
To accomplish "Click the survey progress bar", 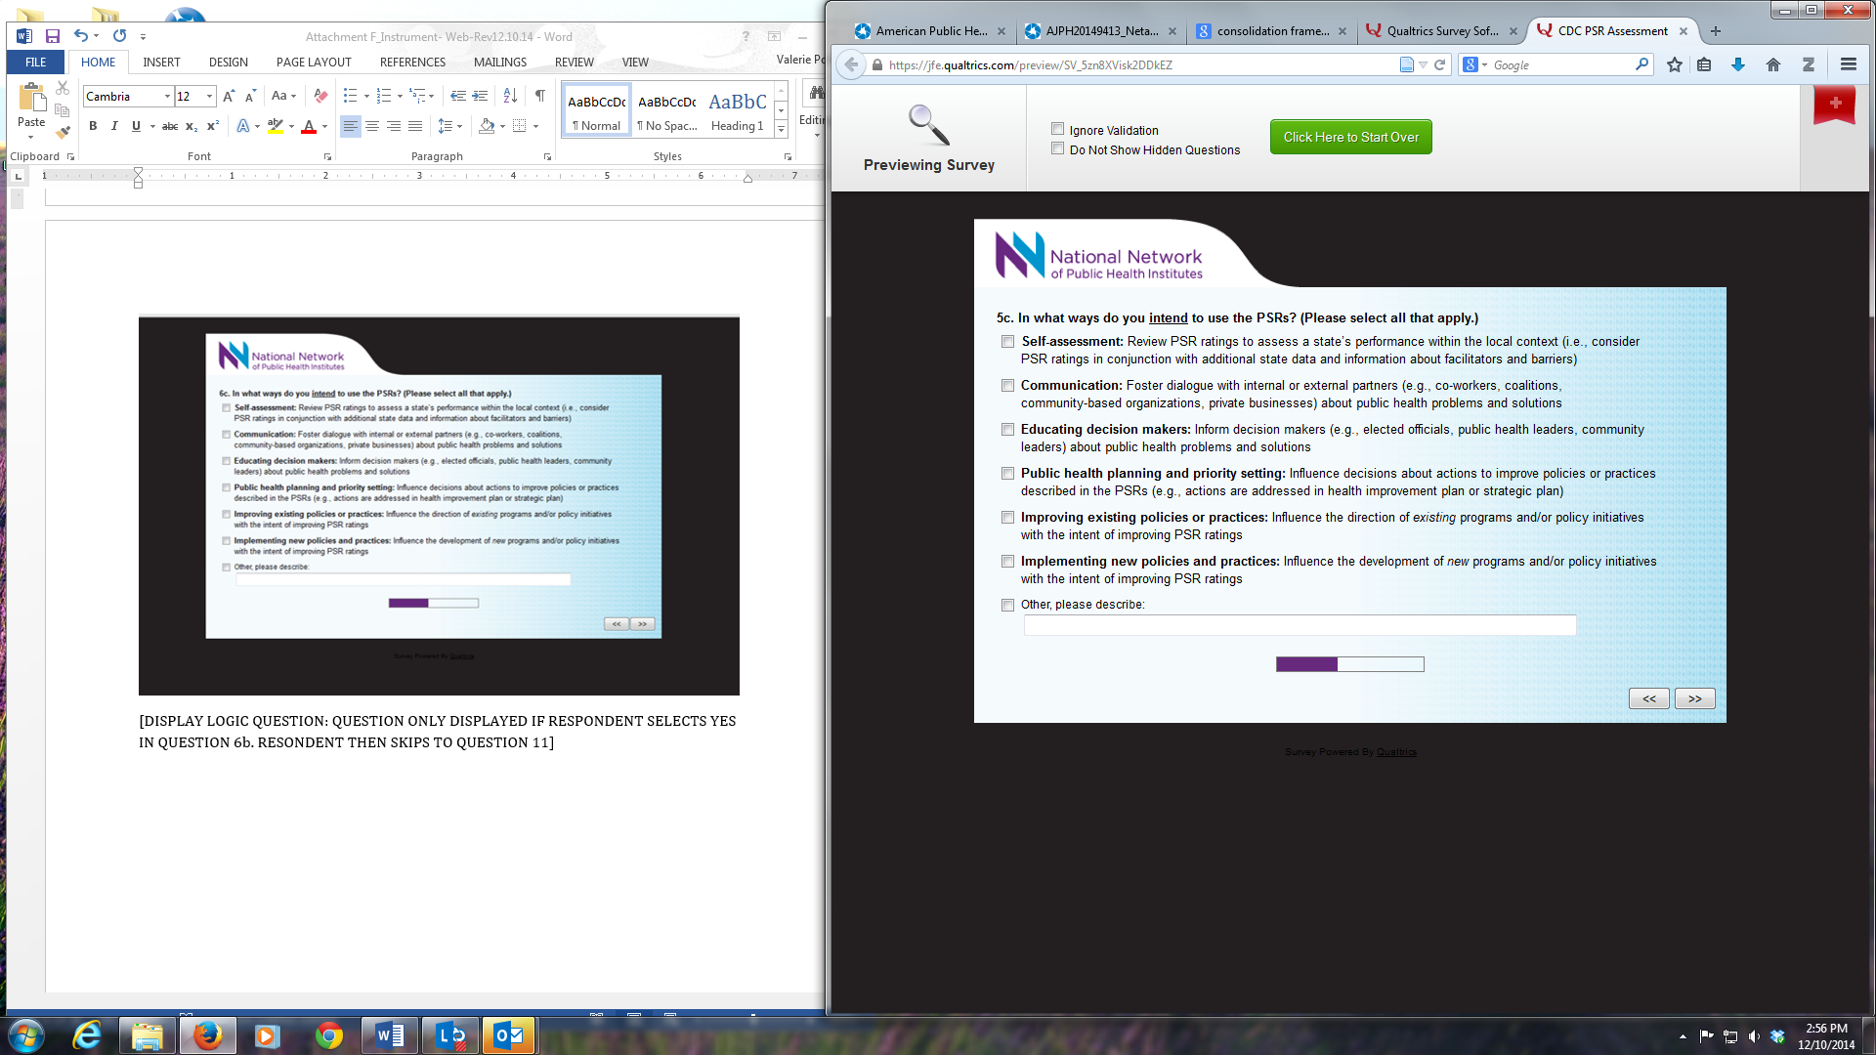I will click(1349, 664).
